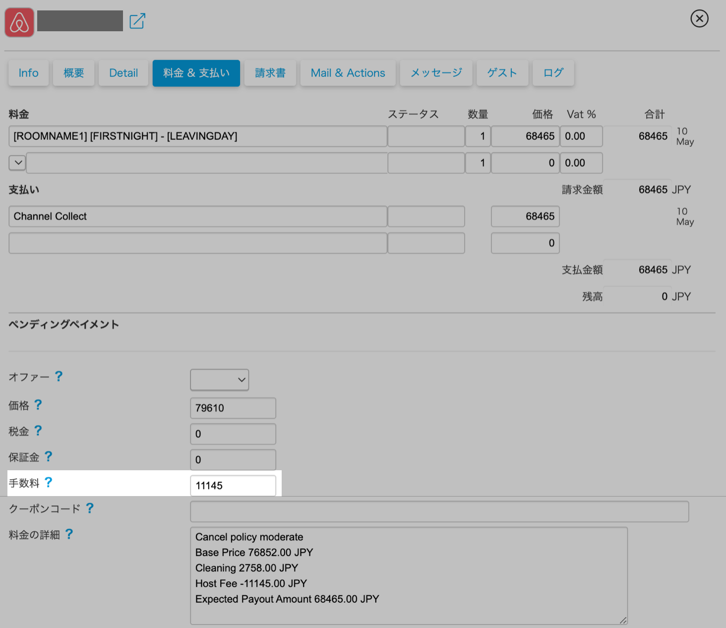Click the Channel Collect payment description field

(x=197, y=216)
